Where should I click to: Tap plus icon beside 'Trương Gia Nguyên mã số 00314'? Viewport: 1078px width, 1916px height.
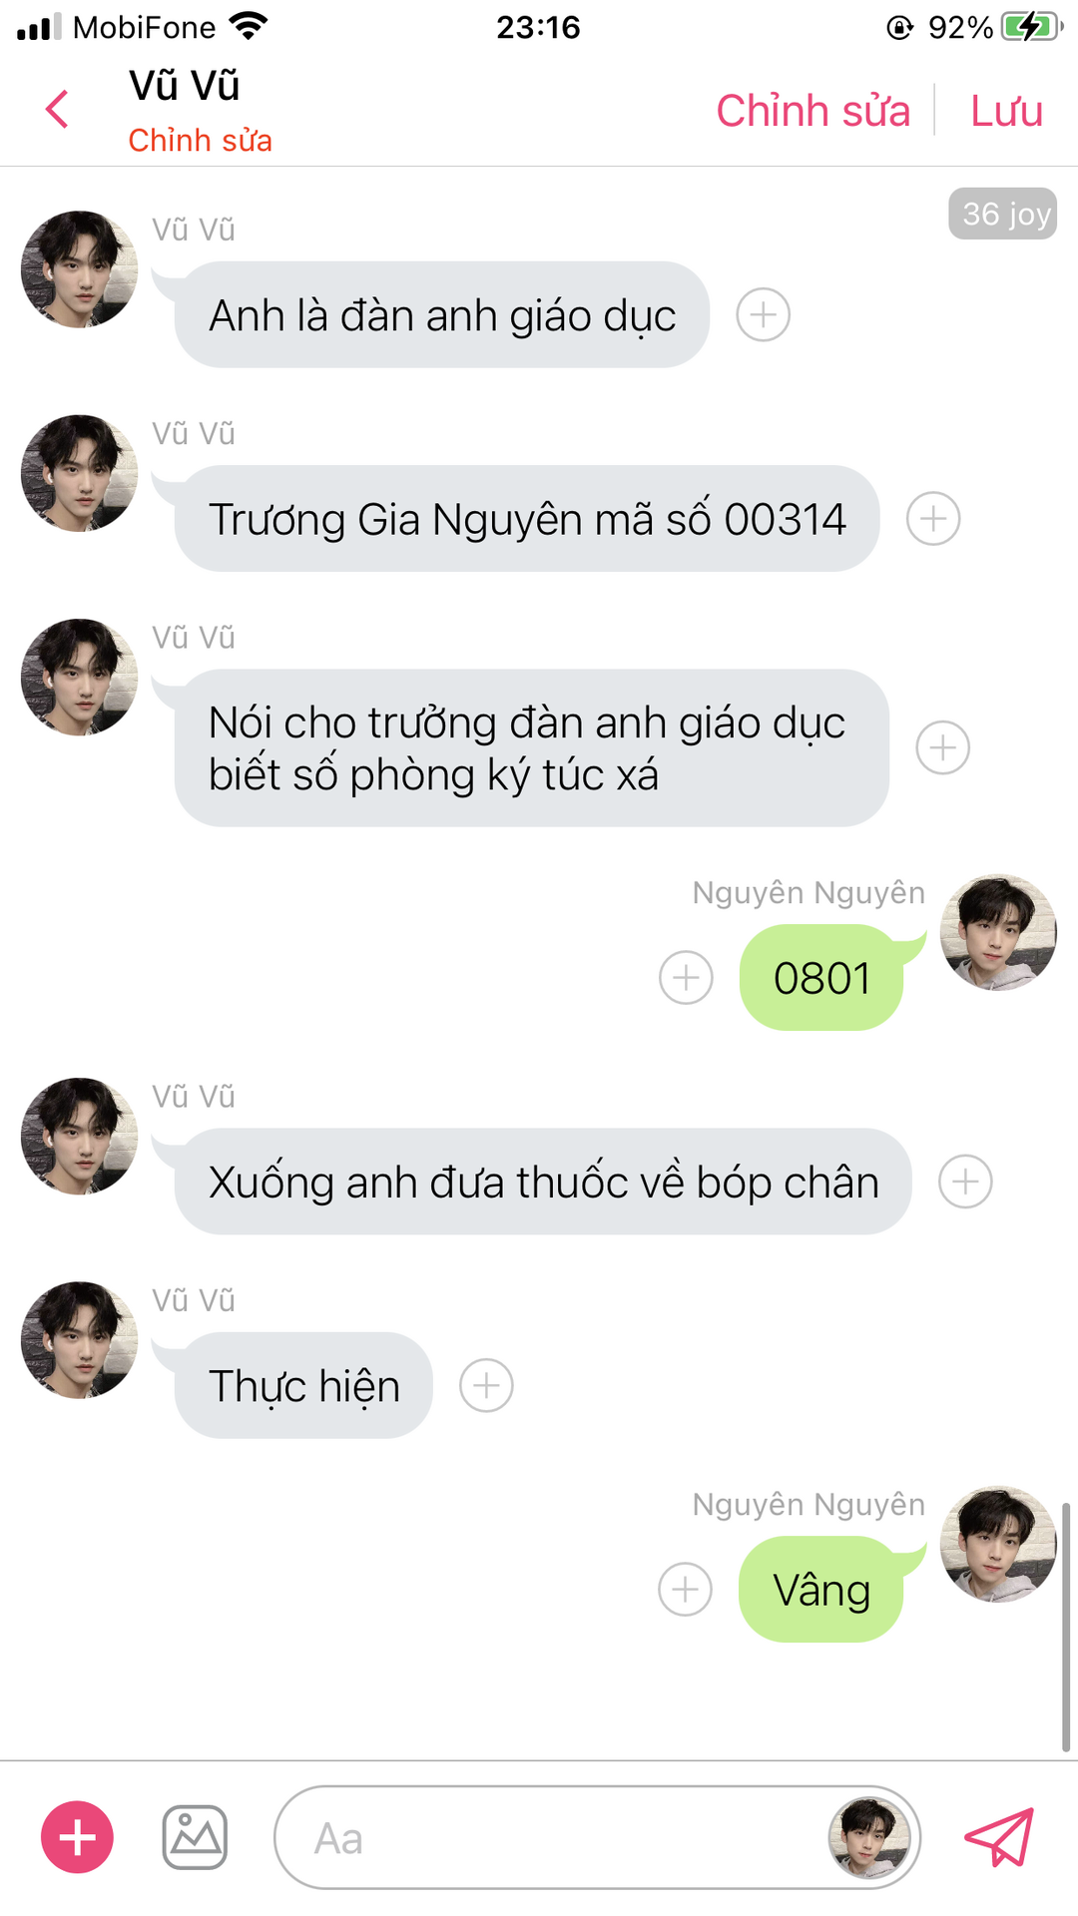(x=933, y=519)
